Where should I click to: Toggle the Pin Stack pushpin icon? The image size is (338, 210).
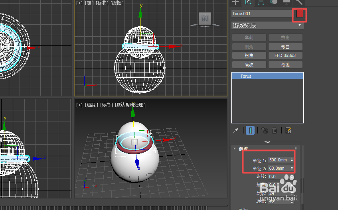click(x=236, y=130)
